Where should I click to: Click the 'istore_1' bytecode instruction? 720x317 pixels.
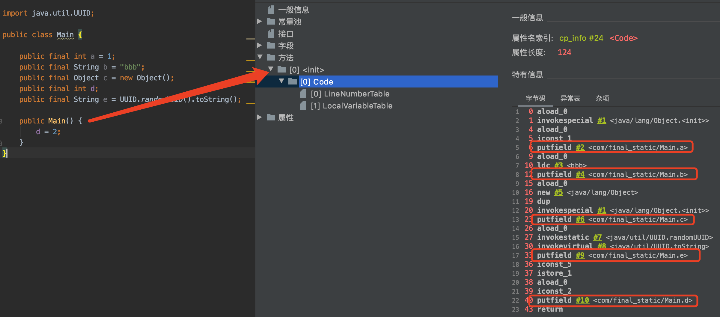point(554,273)
